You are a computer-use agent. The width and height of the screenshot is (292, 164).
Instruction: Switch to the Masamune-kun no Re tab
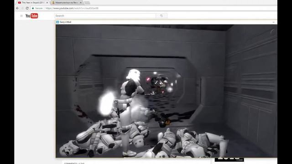tap(67, 3)
